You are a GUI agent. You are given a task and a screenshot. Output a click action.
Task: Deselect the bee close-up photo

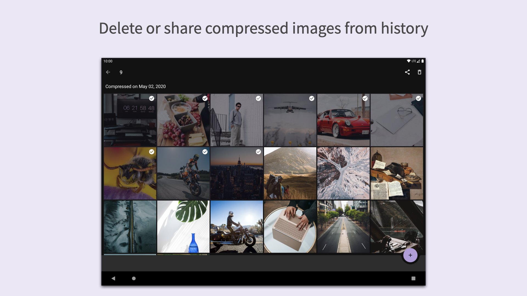point(152,152)
